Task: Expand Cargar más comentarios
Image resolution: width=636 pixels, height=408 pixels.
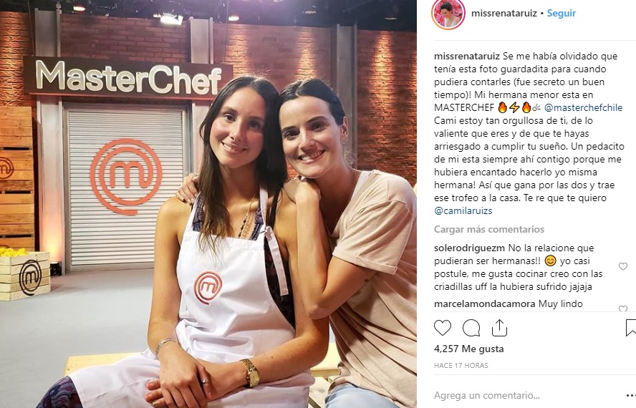Action: point(489,229)
